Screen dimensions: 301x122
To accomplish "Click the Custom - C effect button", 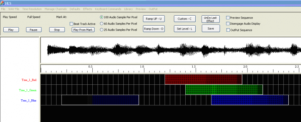I will pos(185,19).
